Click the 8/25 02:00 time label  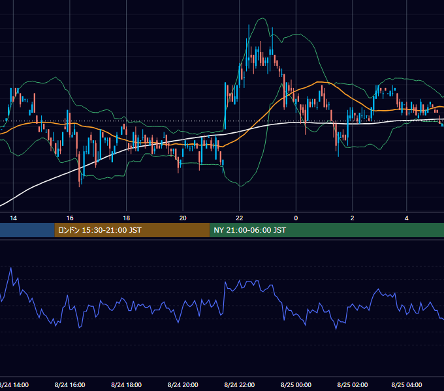pyautogui.click(x=352, y=384)
